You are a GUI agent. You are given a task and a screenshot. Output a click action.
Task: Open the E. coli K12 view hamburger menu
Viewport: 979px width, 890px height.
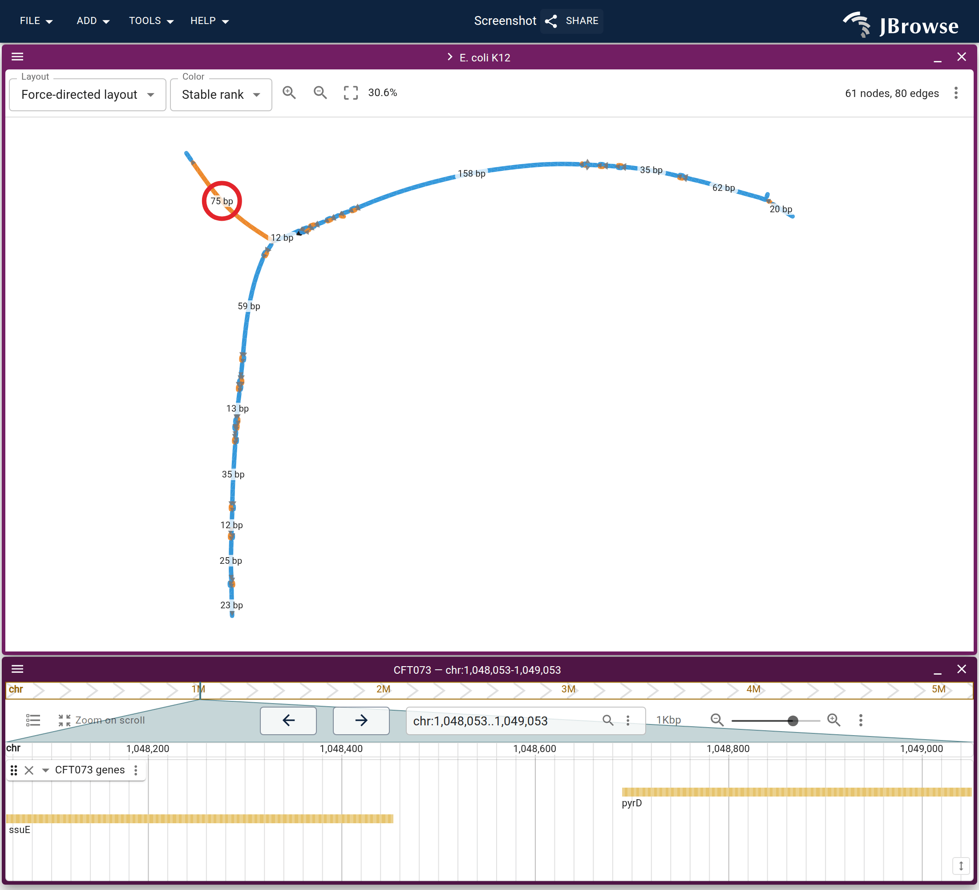coord(17,57)
